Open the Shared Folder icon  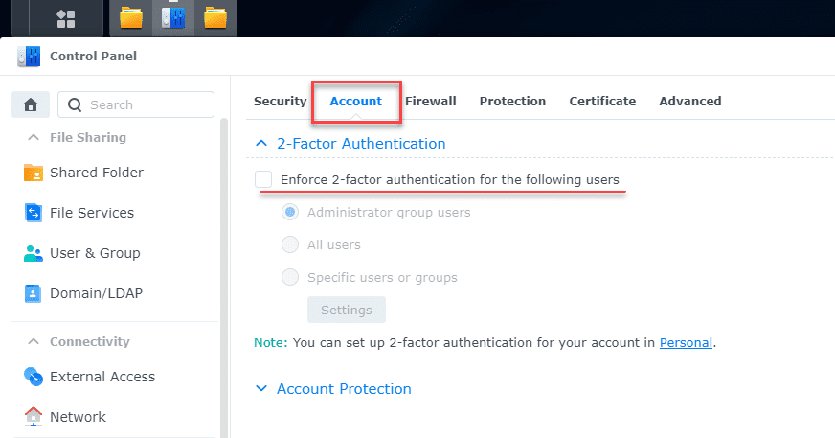(34, 173)
